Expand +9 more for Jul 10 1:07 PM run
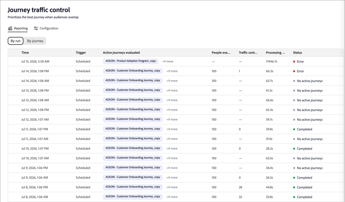The image size is (345, 202). tap(172, 149)
